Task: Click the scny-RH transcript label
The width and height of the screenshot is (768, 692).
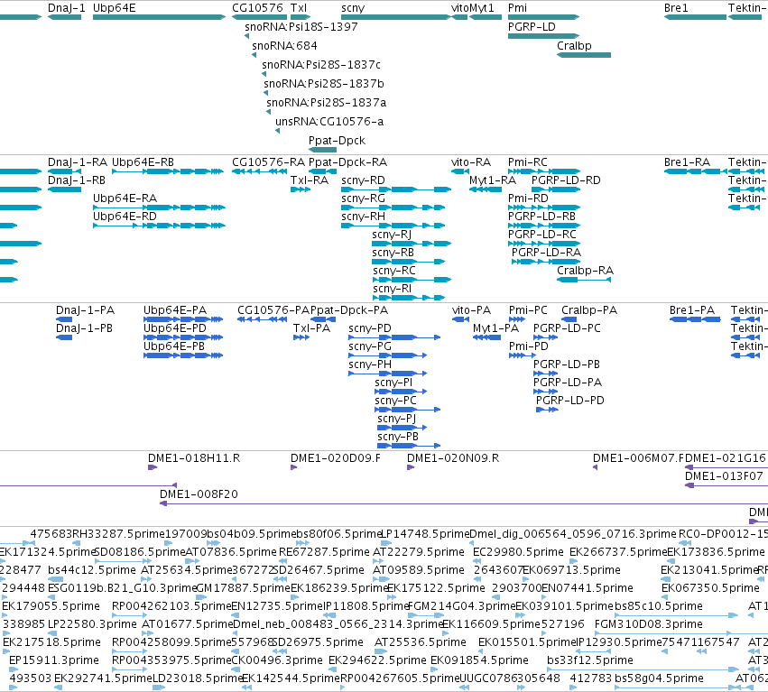Action: tap(363, 217)
